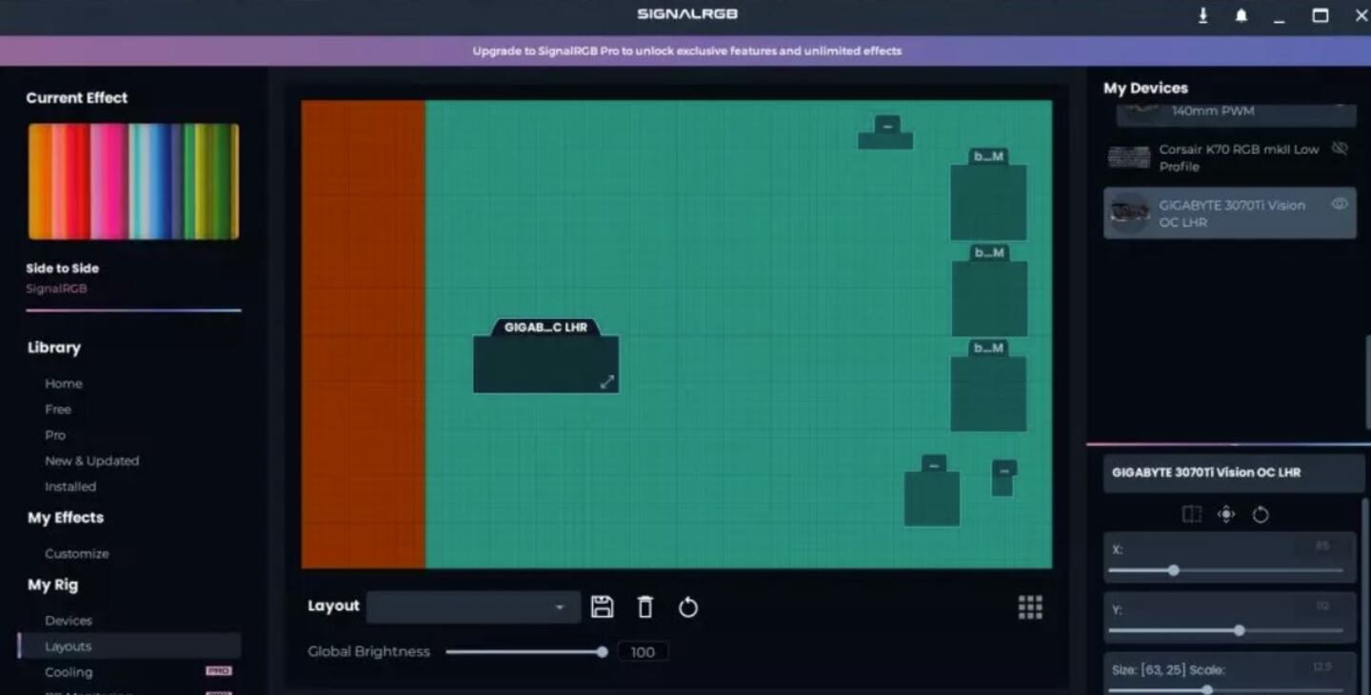Screen dimensions: 1371x695
Task: Click the center-device crosshair icon
Action: [1226, 514]
